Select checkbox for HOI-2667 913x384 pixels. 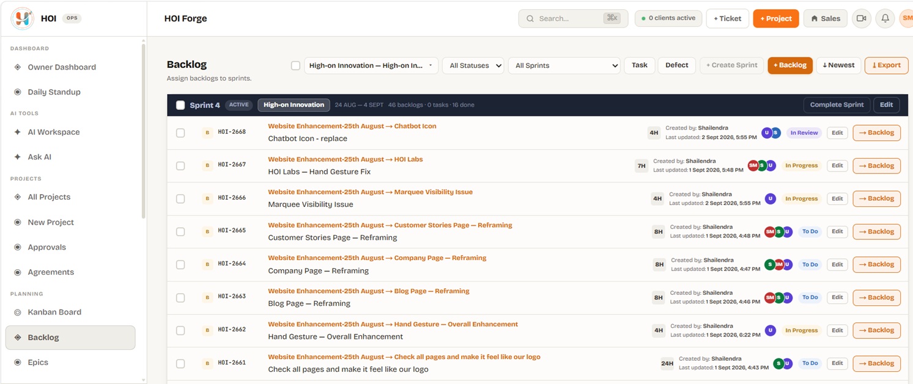point(180,165)
